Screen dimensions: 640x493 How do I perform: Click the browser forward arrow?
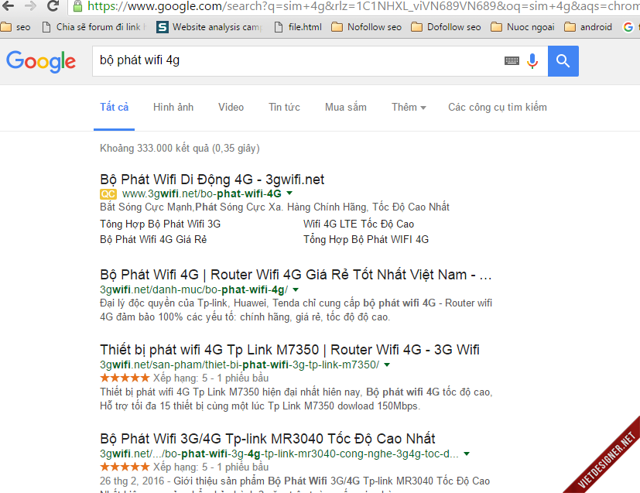[30, 5]
